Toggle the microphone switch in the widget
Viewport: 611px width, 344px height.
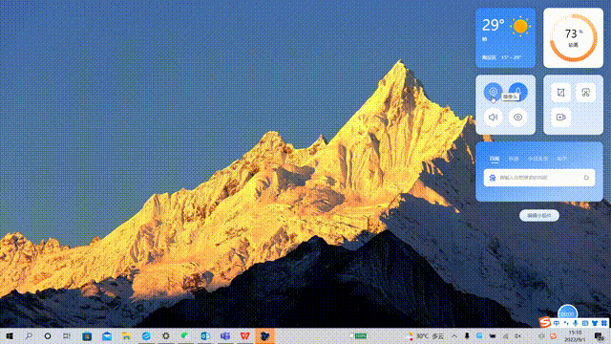pyautogui.click(x=517, y=92)
